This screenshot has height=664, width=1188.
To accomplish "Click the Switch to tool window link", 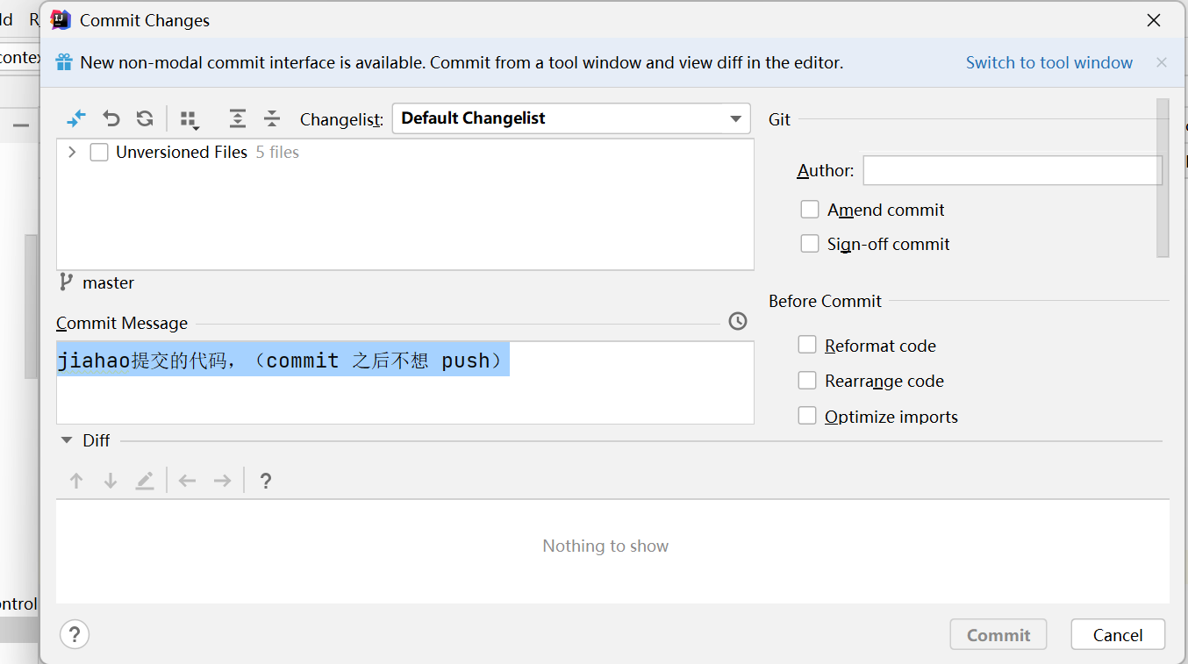I will [1048, 63].
